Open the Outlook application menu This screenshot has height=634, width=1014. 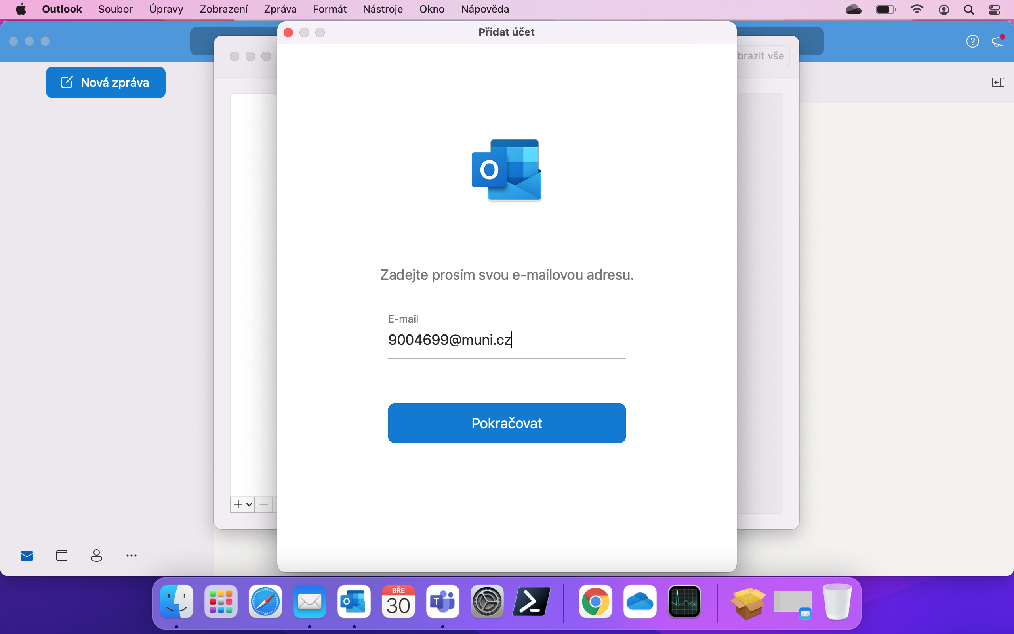62,9
